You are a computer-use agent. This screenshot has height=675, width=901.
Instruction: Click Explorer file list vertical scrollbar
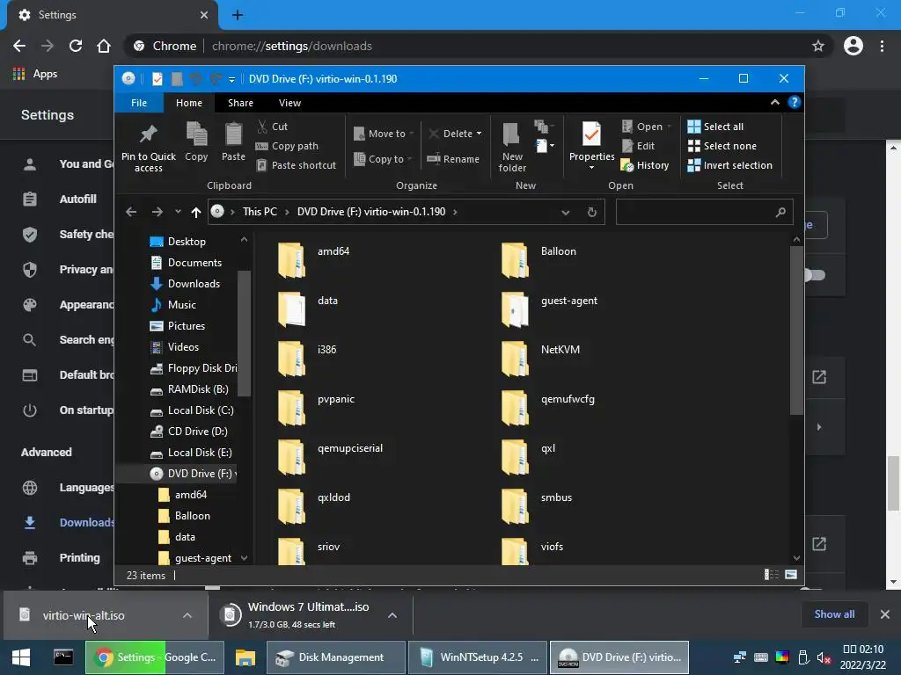tap(795, 330)
